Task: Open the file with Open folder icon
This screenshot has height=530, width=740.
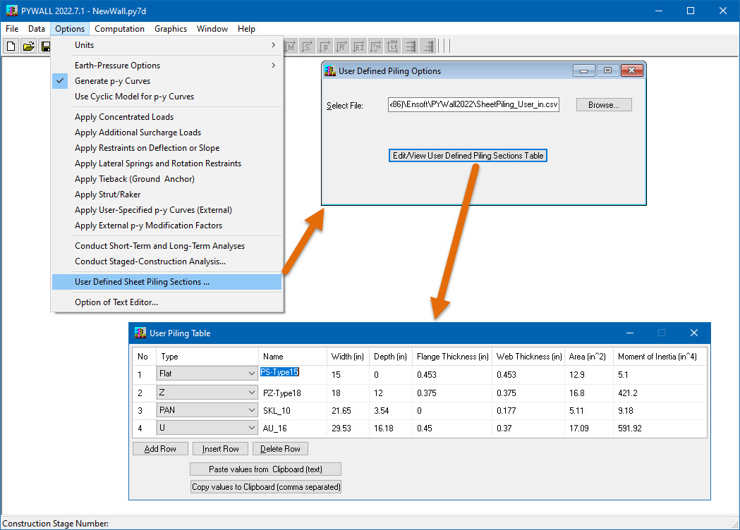Action: (x=28, y=46)
